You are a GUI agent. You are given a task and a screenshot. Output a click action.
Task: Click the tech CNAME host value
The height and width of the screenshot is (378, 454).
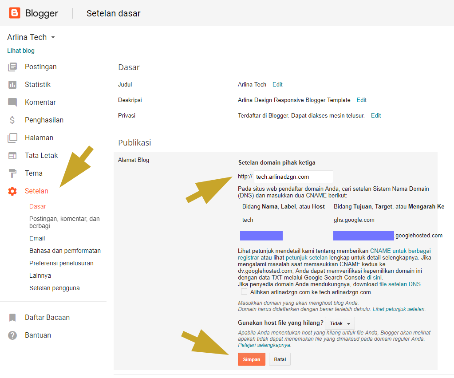click(x=248, y=220)
